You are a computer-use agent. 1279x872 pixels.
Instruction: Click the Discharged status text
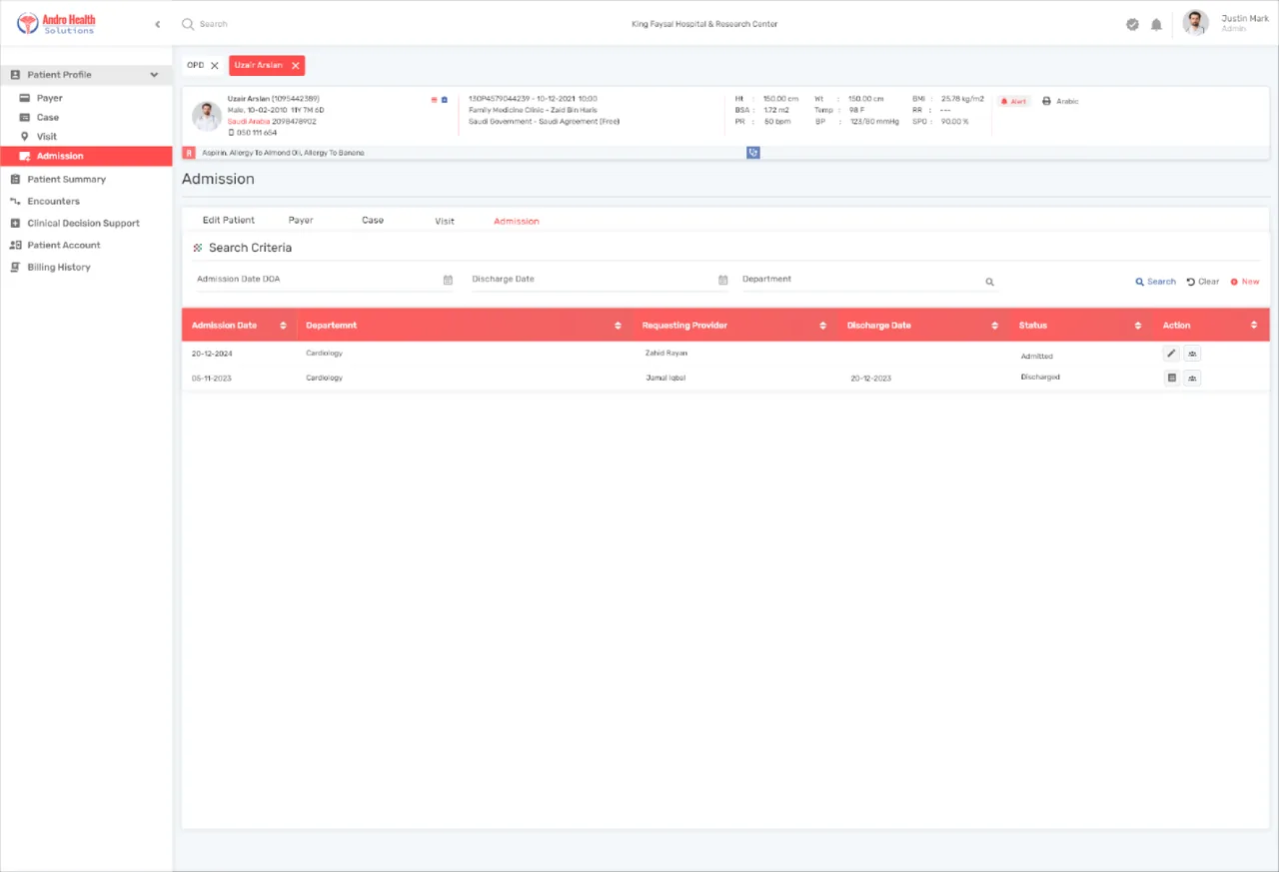pyautogui.click(x=1040, y=378)
